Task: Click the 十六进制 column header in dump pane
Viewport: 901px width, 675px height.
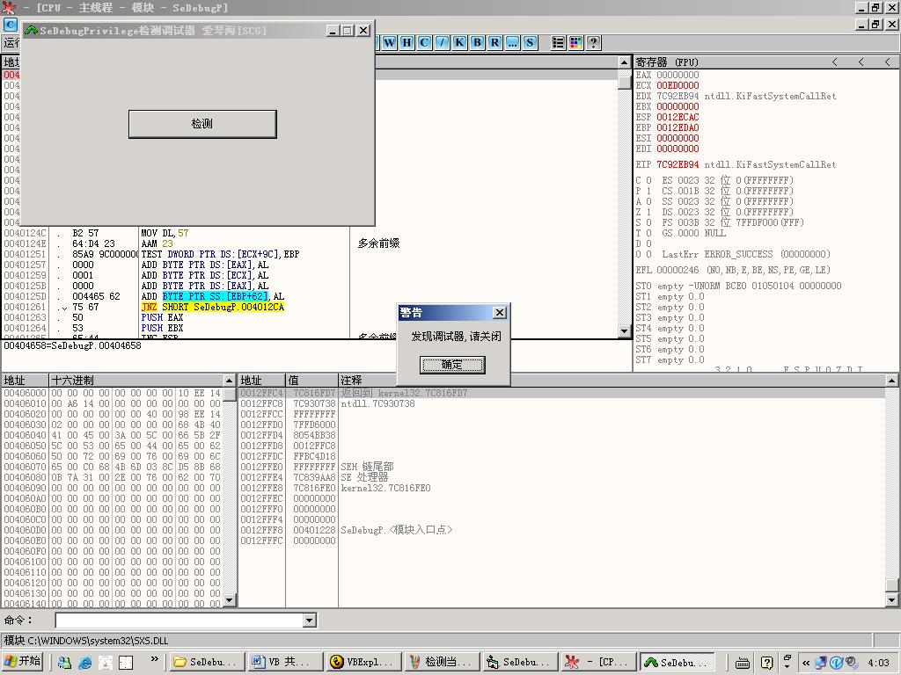Action: pos(136,381)
